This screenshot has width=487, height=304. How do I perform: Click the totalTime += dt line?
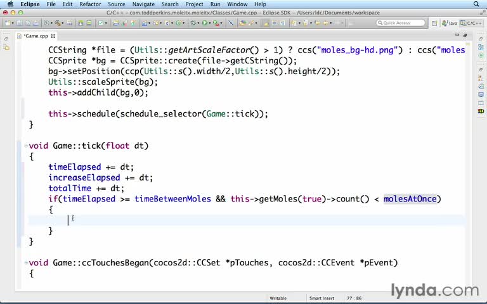point(86,188)
